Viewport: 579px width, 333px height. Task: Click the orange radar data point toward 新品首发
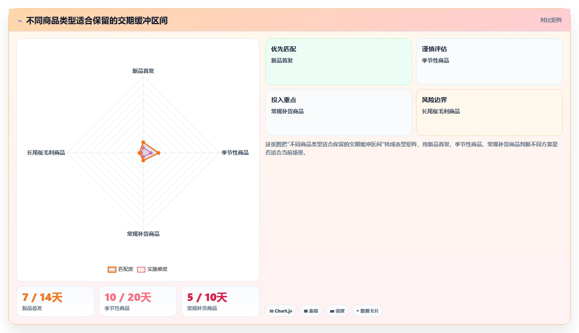(x=143, y=143)
